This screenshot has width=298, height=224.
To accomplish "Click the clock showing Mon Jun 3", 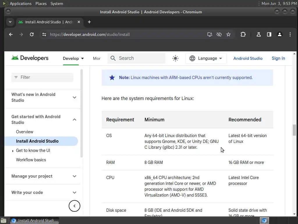I will point(279,3).
